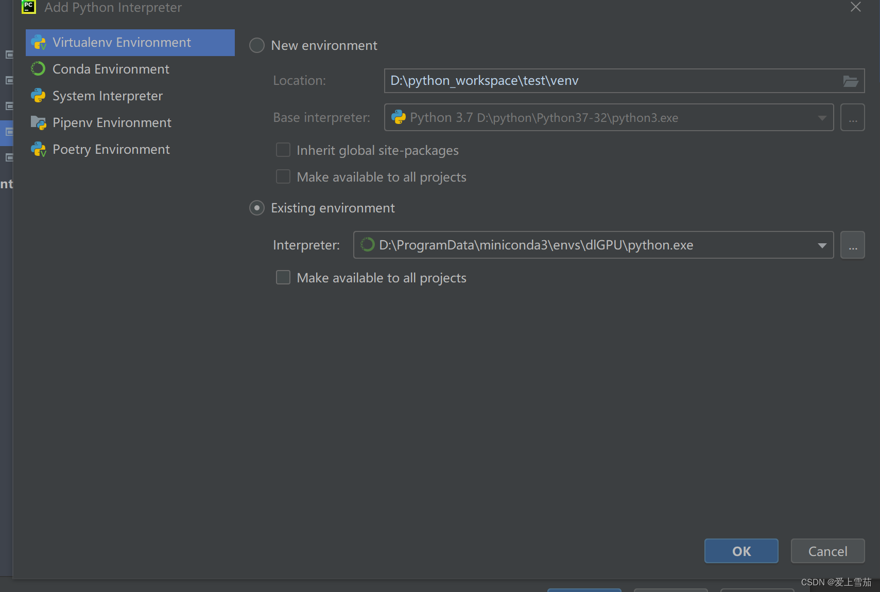The height and width of the screenshot is (592, 880).
Task: Select the Conda Environment option
Action: tap(110, 68)
